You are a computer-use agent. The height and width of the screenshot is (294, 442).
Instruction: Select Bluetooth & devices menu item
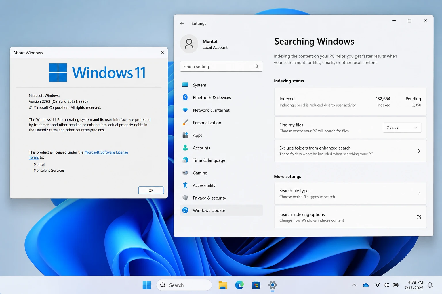coord(221,98)
